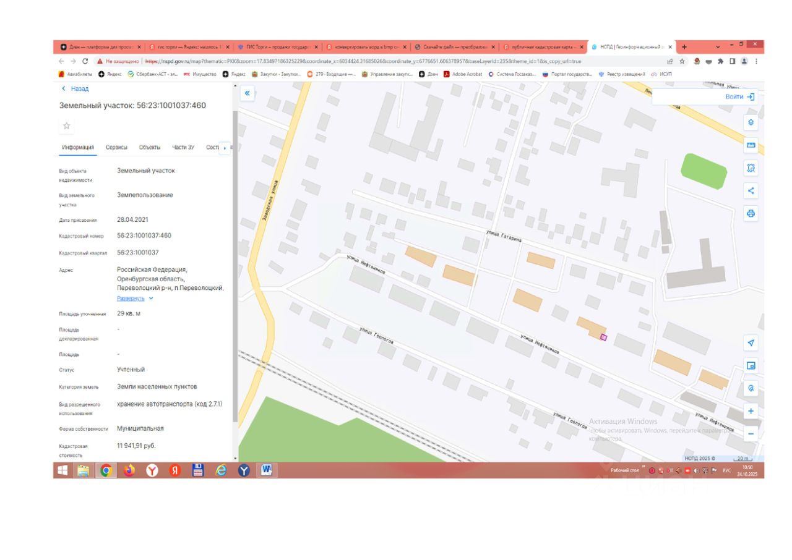Open the browser tab search dropdown
Screen dimensions: 792x560
[x=718, y=47]
